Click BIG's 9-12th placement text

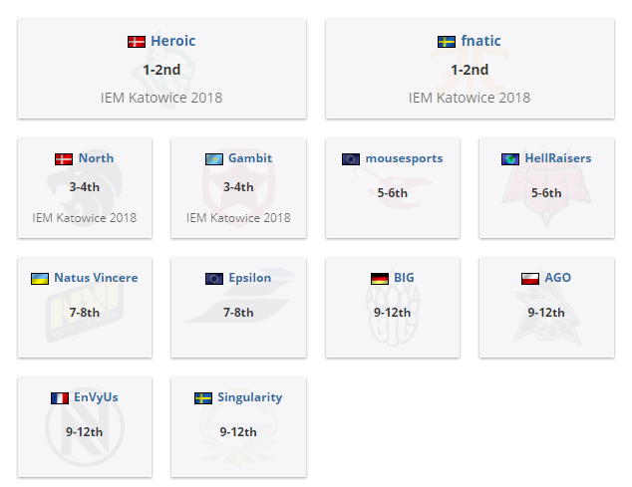pyautogui.click(x=392, y=313)
